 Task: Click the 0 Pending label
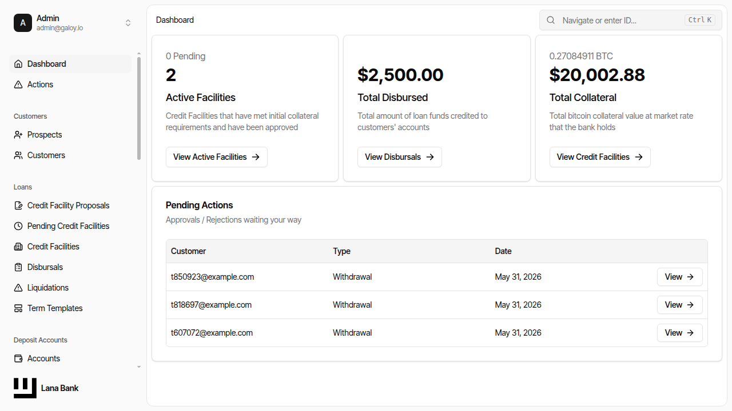[185, 56]
